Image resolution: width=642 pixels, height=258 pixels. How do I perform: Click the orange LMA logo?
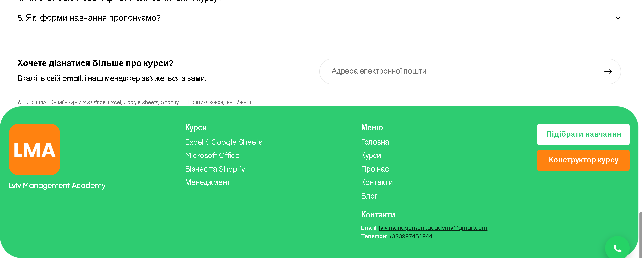point(35,150)
